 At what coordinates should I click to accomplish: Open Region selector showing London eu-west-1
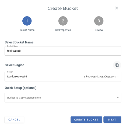click(63, 77)
